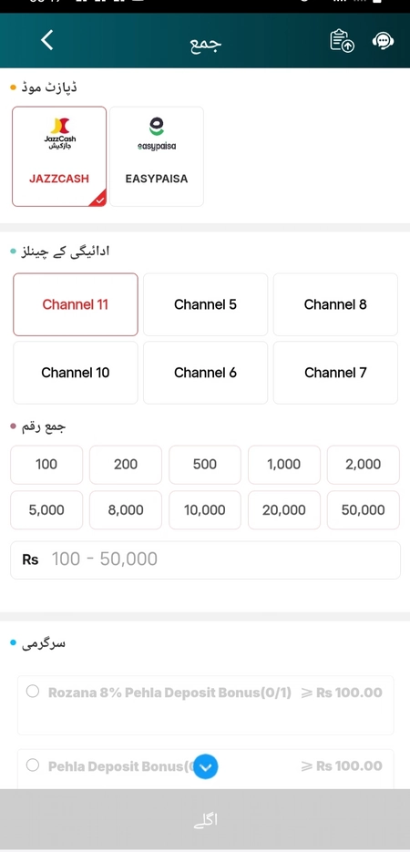Select the 500 amount preset
The width and height of the screenshot is (410, 852).
pos(205,465)
